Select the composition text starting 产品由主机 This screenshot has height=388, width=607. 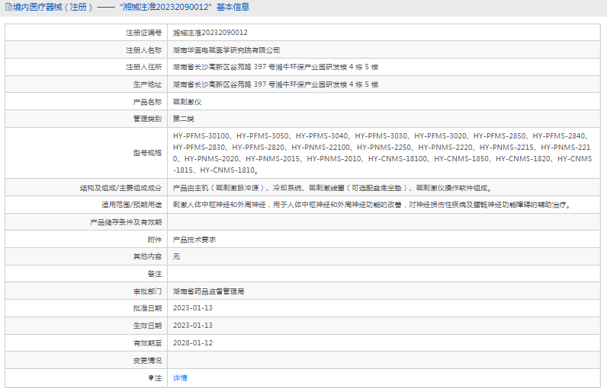pyautogui.click(x=332, y=188)
